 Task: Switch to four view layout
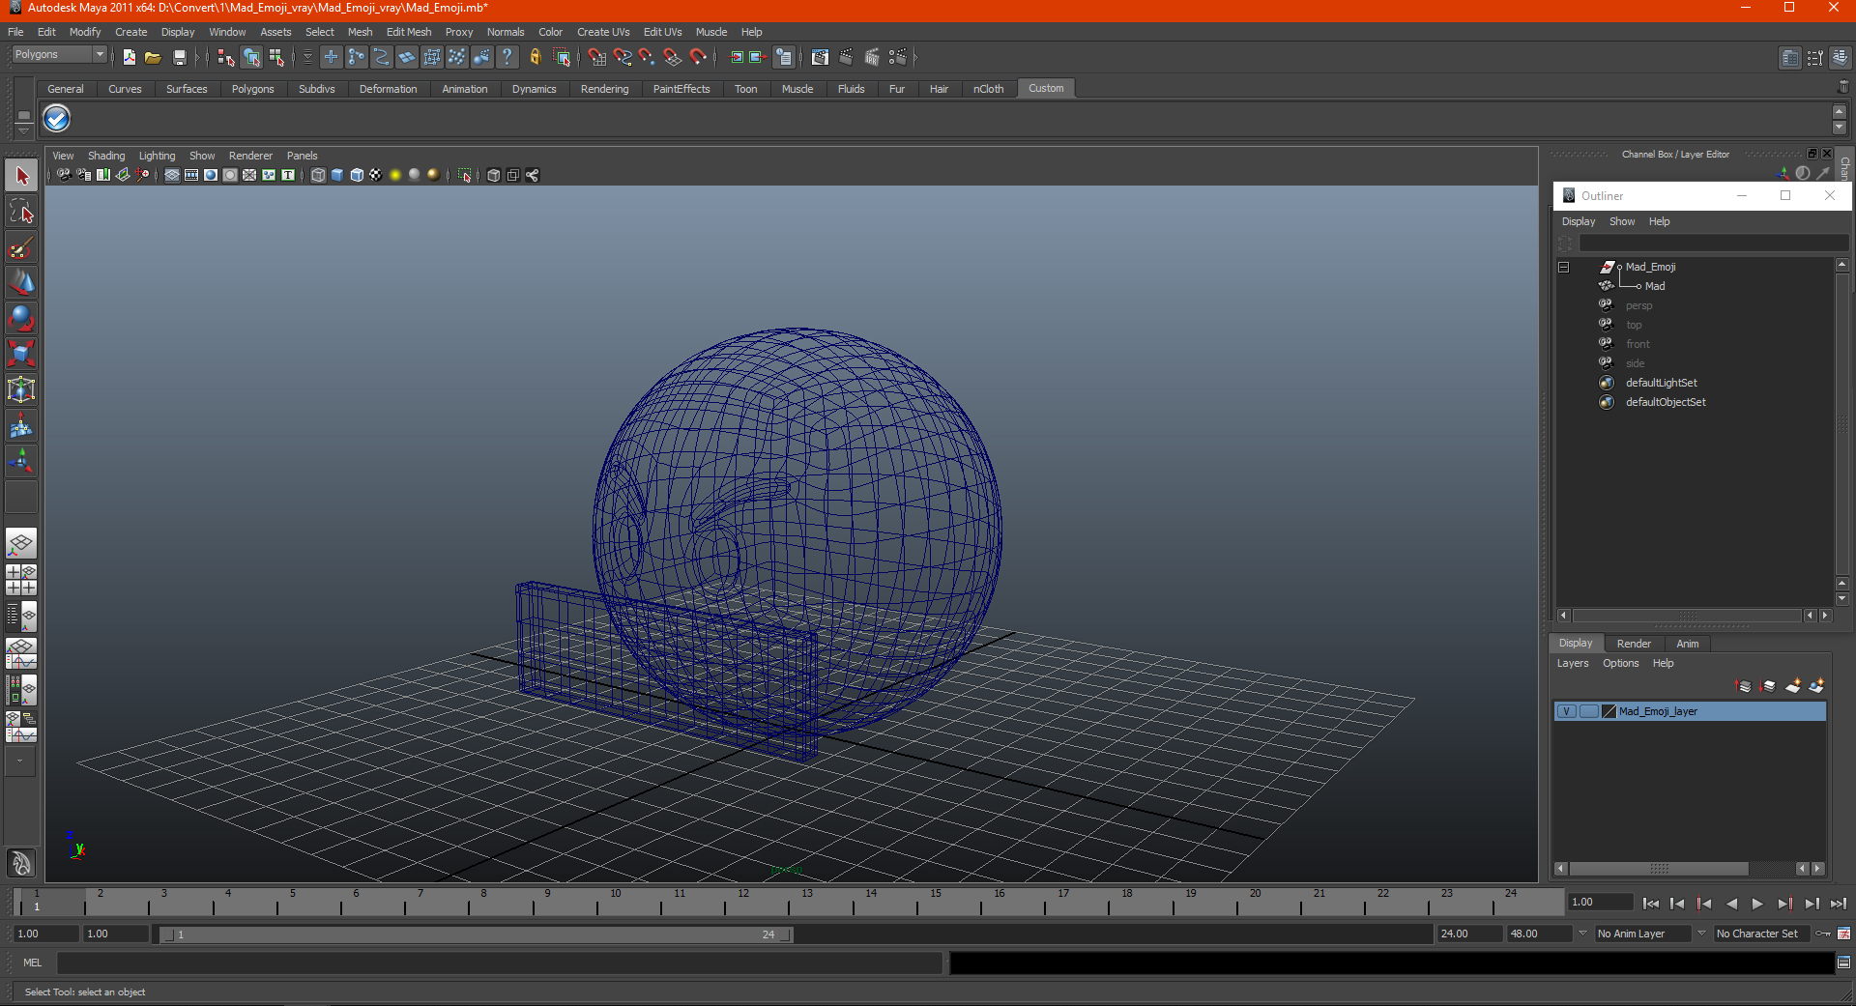(21, 580)
